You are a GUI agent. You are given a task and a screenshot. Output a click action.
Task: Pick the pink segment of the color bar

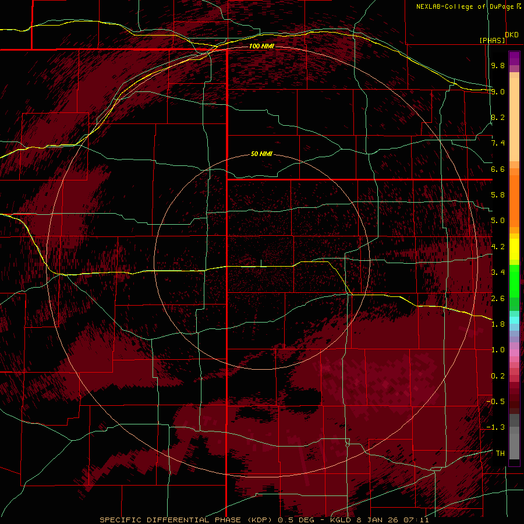pyautogui.click(x=514, y=352)
